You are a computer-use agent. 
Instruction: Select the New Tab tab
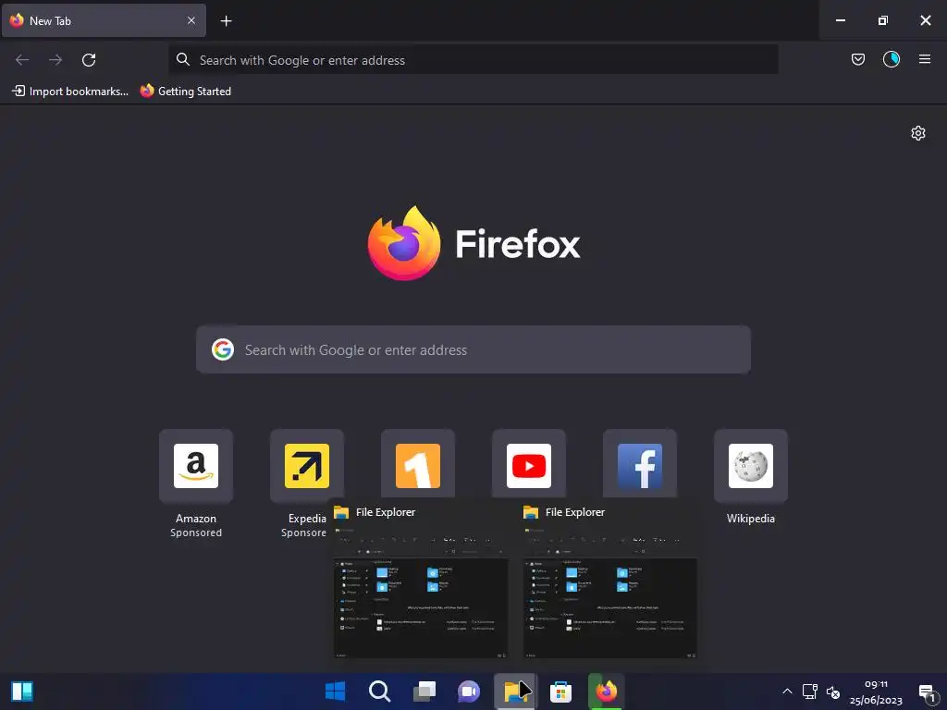[x=104, y=20]
